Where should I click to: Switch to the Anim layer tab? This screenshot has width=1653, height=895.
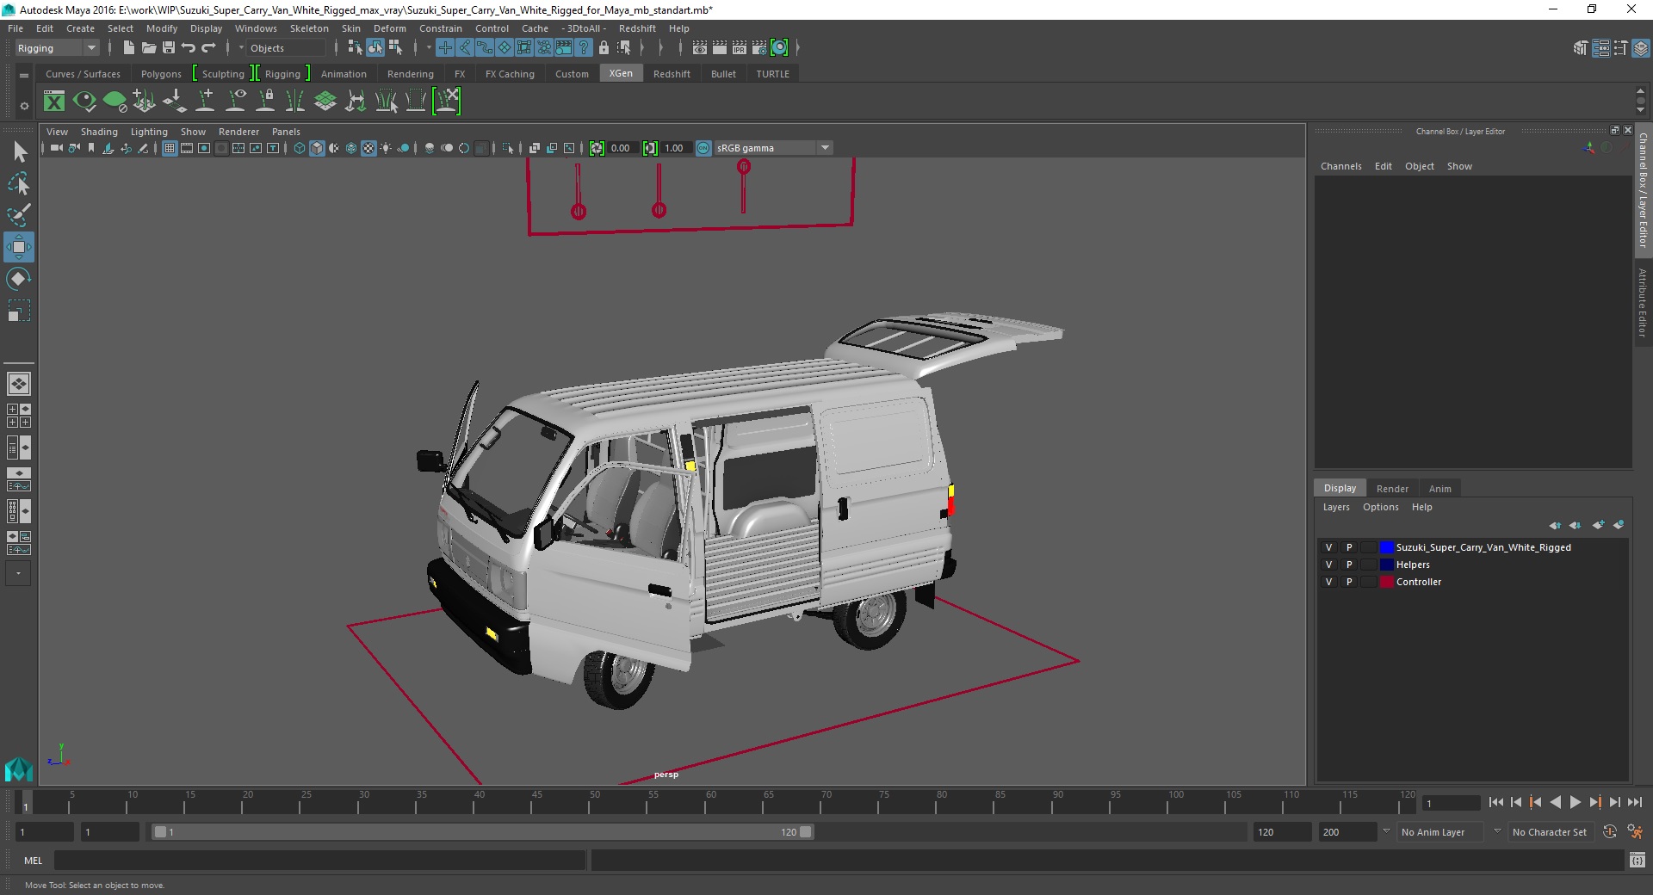pyautogui.click(x=1439, y=489)
